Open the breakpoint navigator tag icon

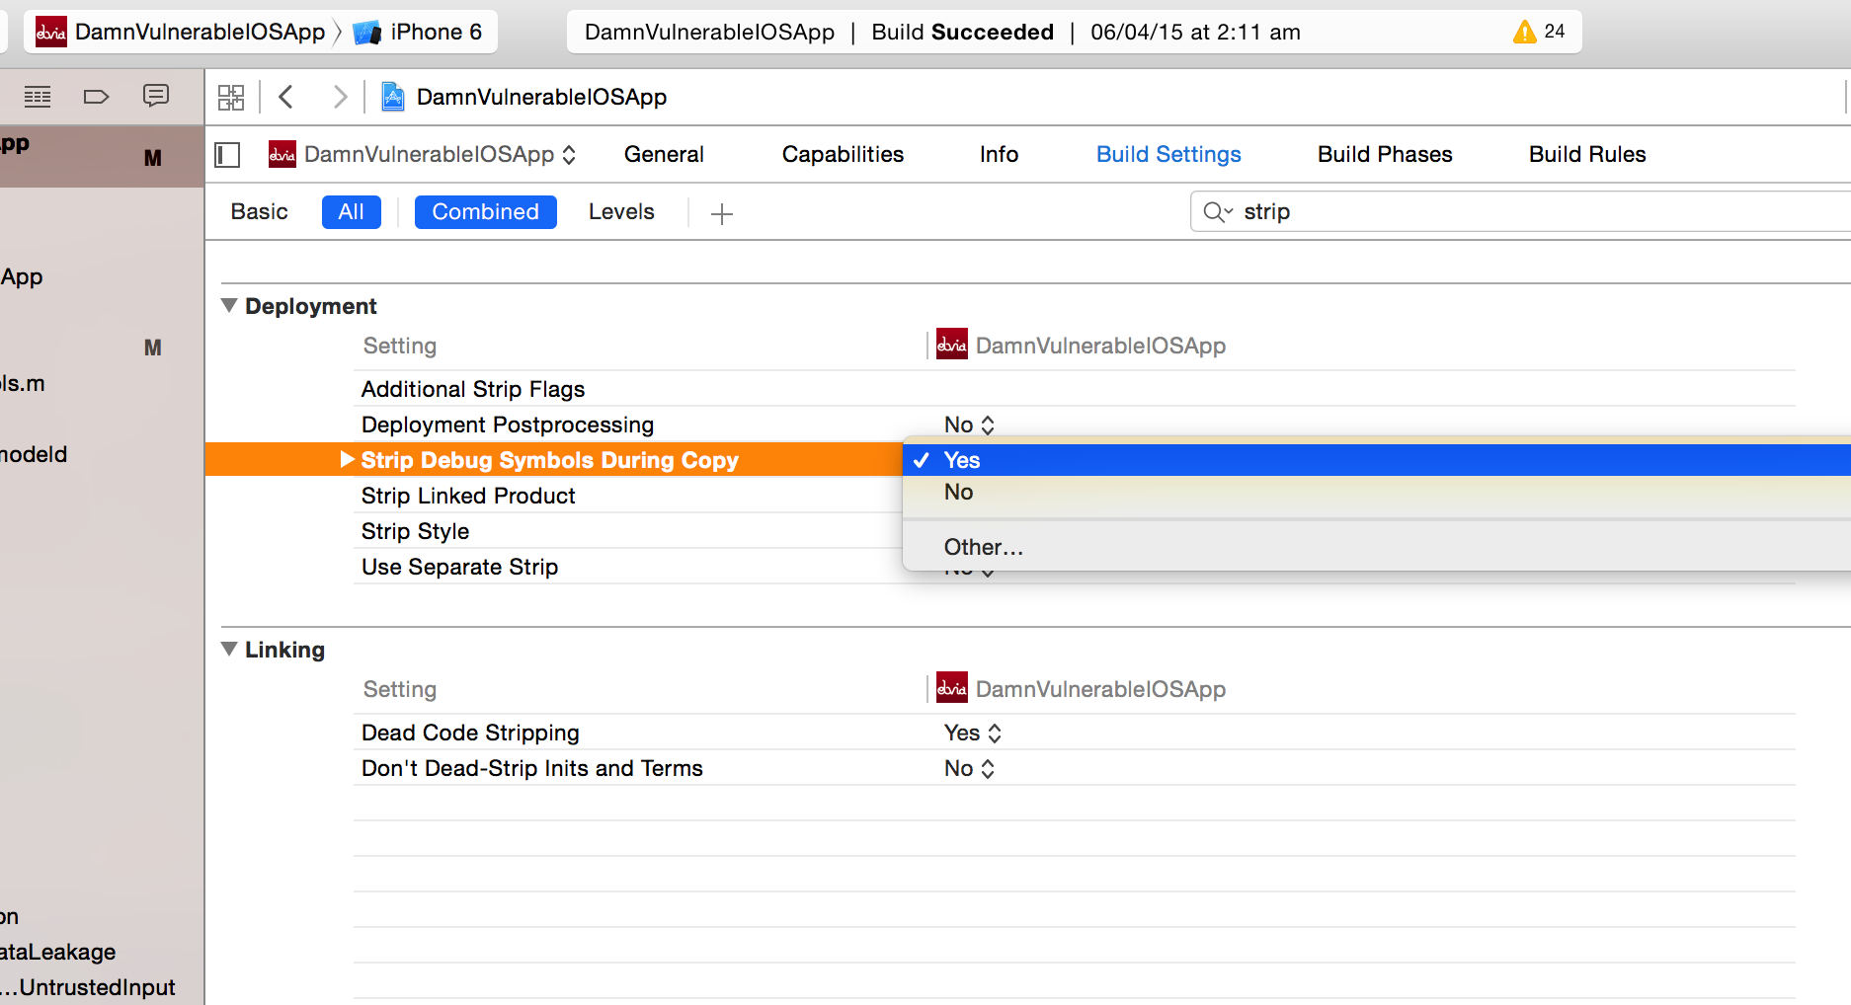pyautogui.click(x=96, y=97)
